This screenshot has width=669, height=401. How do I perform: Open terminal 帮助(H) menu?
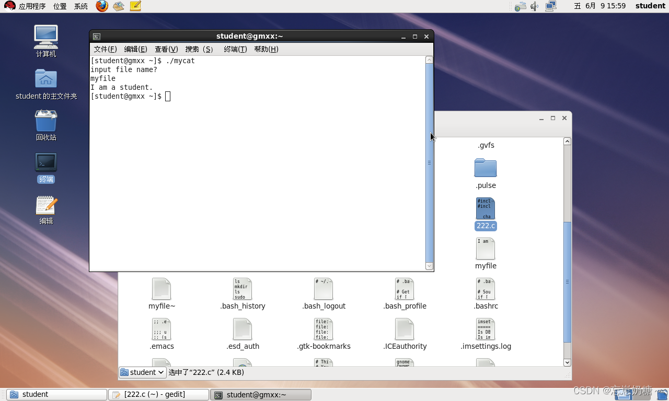266,49
